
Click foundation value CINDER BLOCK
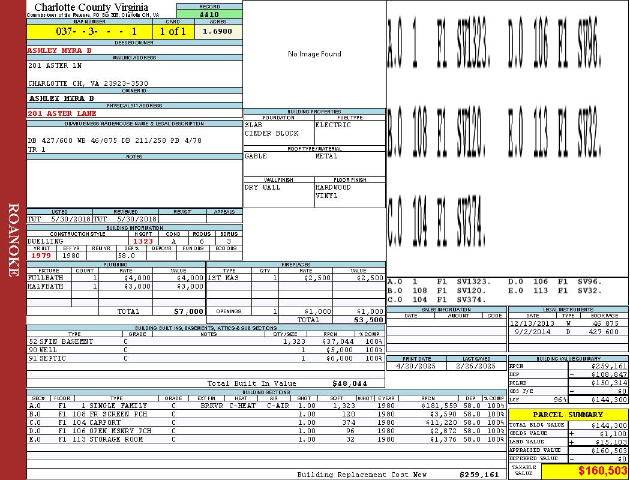[x=272, y=133]
